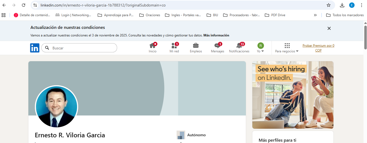Open Procesadores - fabr... bookmark folder
This screenshot has width=367, height=143.
242,15
